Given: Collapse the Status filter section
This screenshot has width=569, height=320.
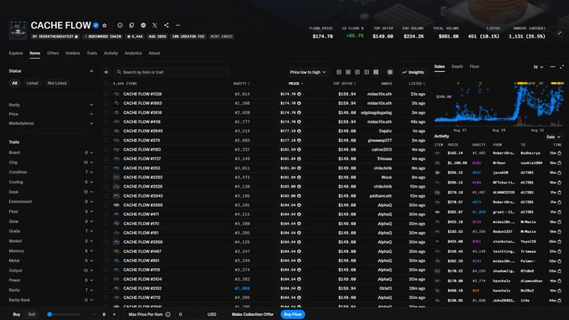Looking at the screenshot, I should 91,71.
